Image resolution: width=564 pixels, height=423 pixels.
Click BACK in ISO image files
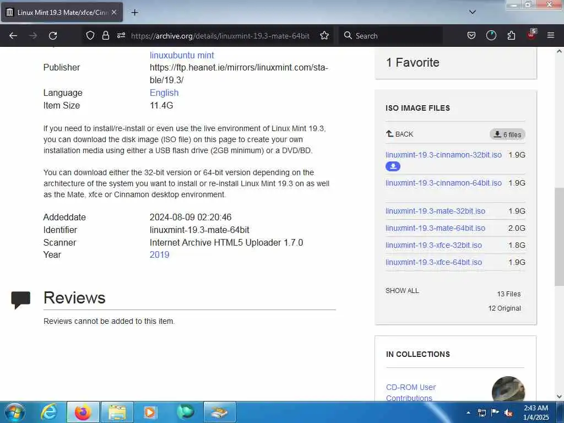(400, 134)
